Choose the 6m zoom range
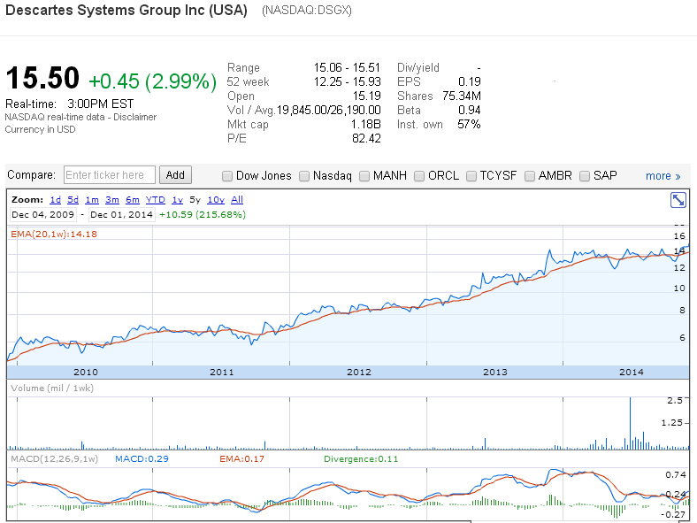The height and width of the screenshot is (523, 697). point(132,200)
